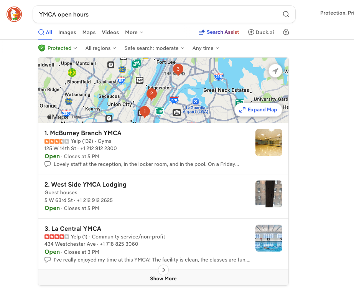
Task: Select map pin number 3
Action: click(x=178, y=69)
